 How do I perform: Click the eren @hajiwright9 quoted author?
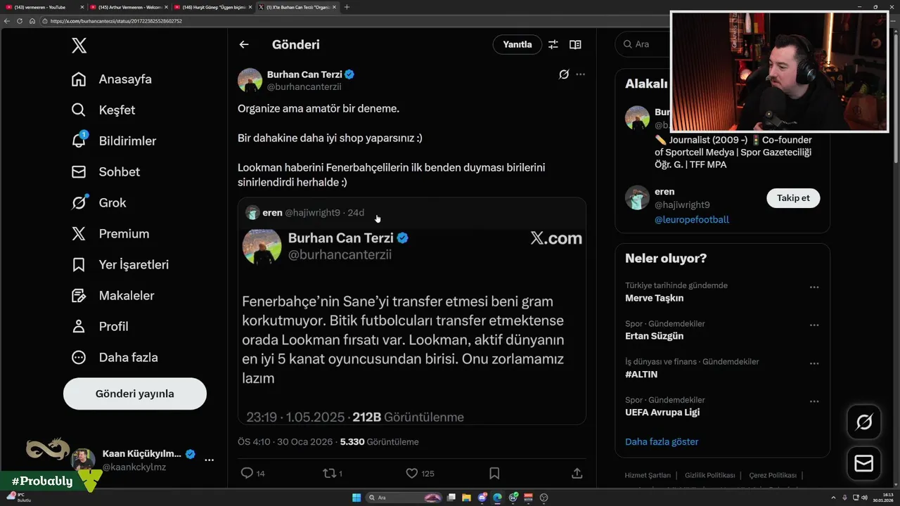pyautogui.click(x=302, y=212)
